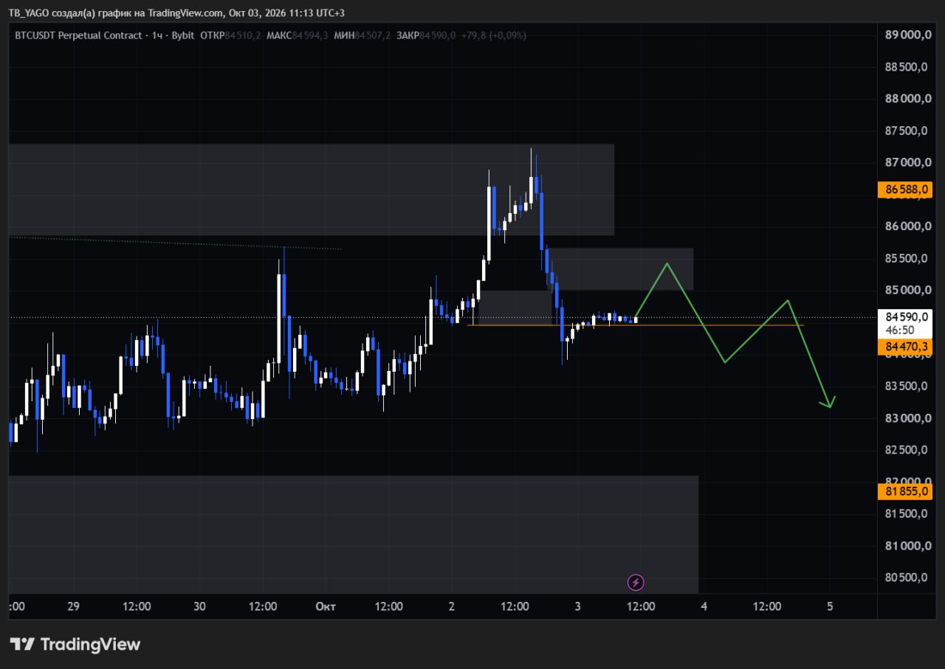Click the Окт month label on time axis
The image size is (945, 669).
point(326,606)
